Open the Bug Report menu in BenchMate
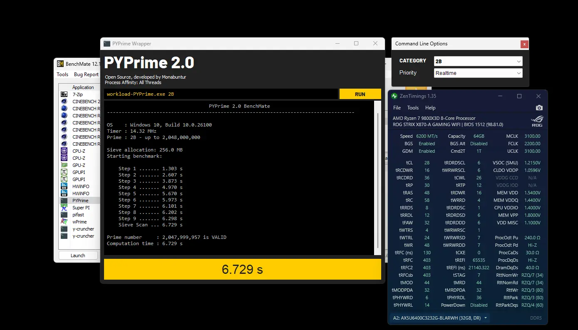 point(86,74)
